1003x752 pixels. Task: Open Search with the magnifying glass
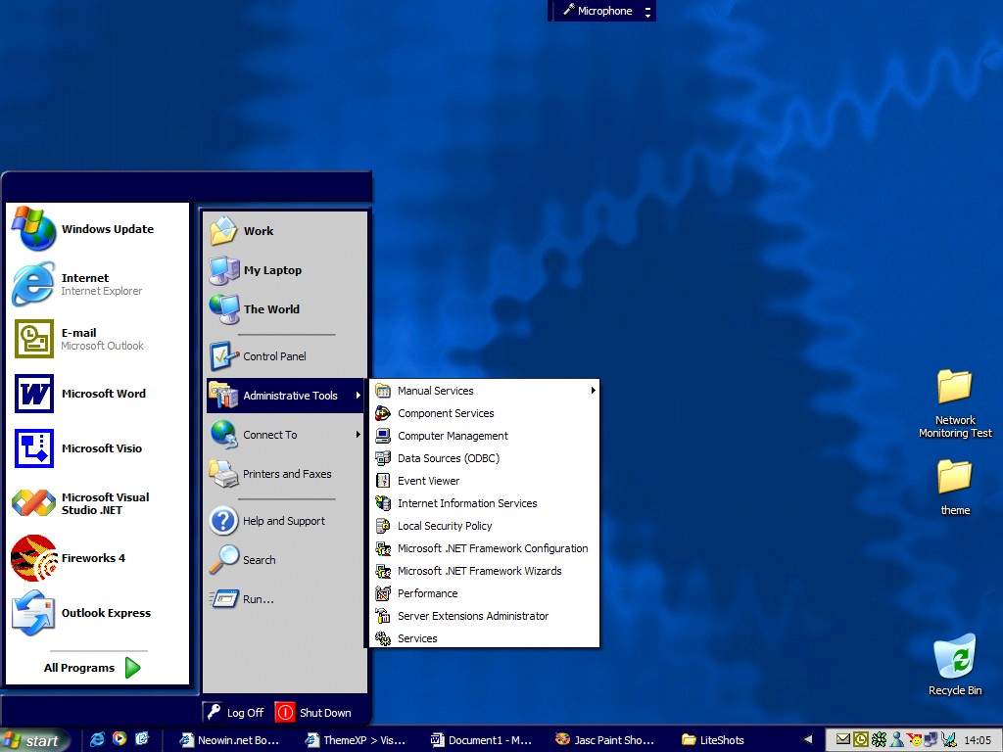[x=285, y=560]
